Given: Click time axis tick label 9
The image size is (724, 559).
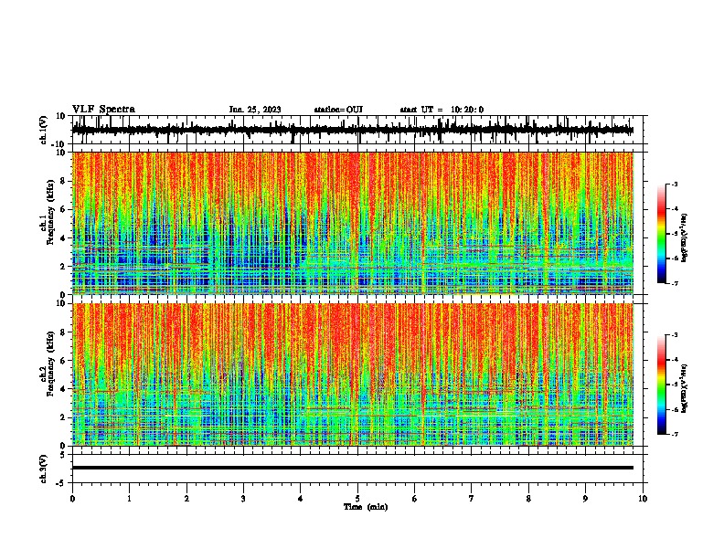Looking at the screenshot, I should (x=585, y=499).
